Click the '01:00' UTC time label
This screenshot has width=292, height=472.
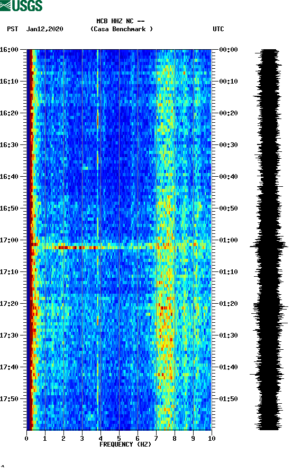(x=229, y=240)
